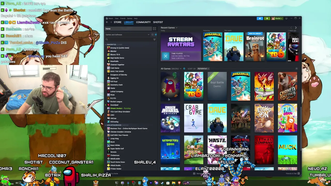The width and height of the screenshot is (331, 186).
Task: Click the Lethal Company sidebar icon
Action: [x=108, y=91]
